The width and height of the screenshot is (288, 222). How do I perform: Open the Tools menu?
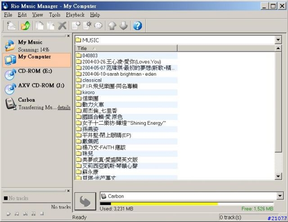tap(54, 15)
